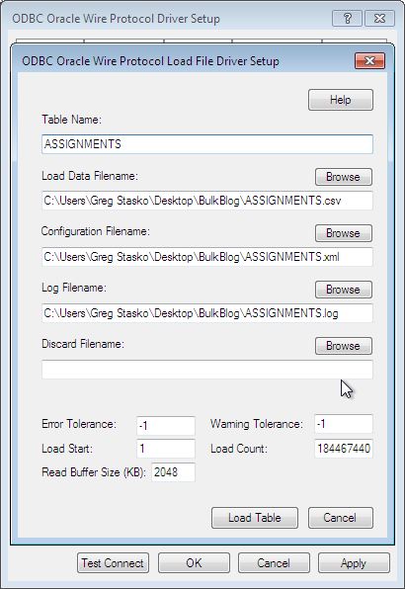Click the question mark help icon in title bar

click(x=347, y=19)
